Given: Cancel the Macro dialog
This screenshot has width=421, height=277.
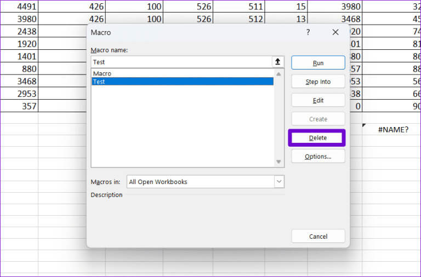Looking at the screenshot, I should click(318, 236).
